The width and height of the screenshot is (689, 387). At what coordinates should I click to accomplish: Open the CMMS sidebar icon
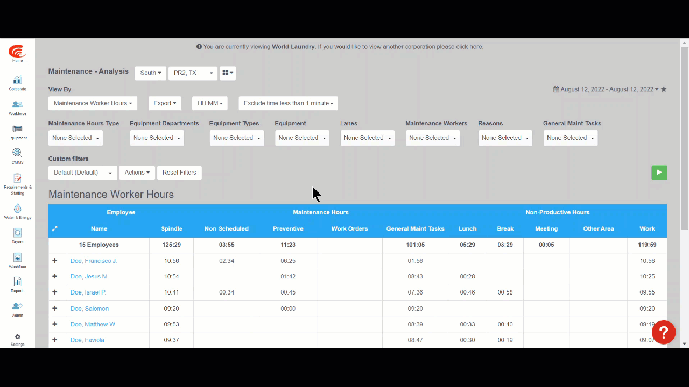click(17, 156)
